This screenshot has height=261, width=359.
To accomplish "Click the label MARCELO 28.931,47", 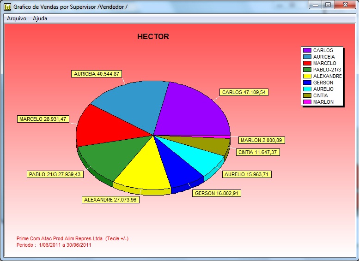I will coord(43,119).
